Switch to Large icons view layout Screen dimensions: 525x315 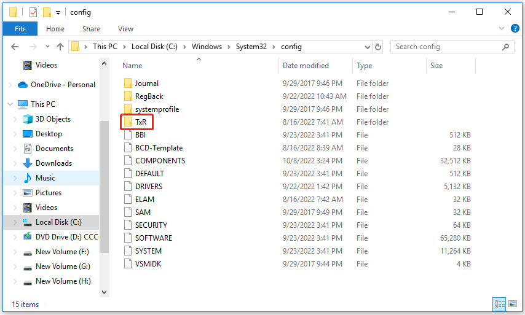coord(513,304)
